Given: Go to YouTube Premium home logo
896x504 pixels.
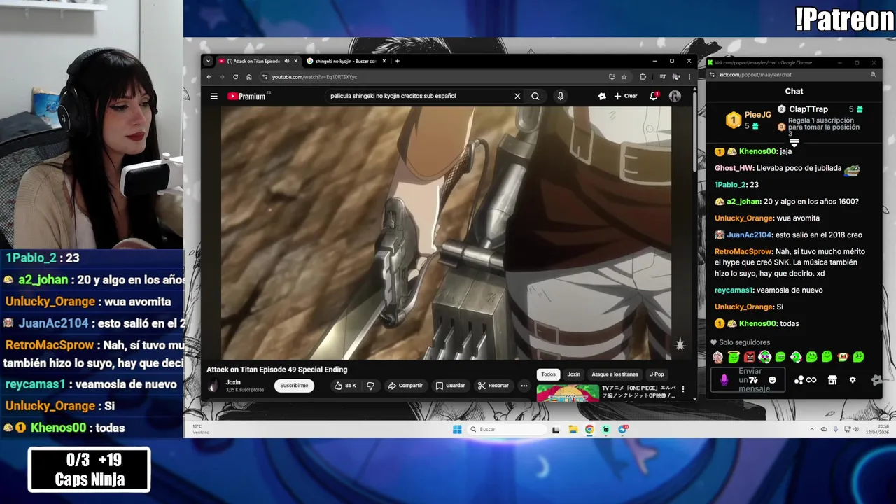Looking at the screenshot, I should (x=246, y=96).
